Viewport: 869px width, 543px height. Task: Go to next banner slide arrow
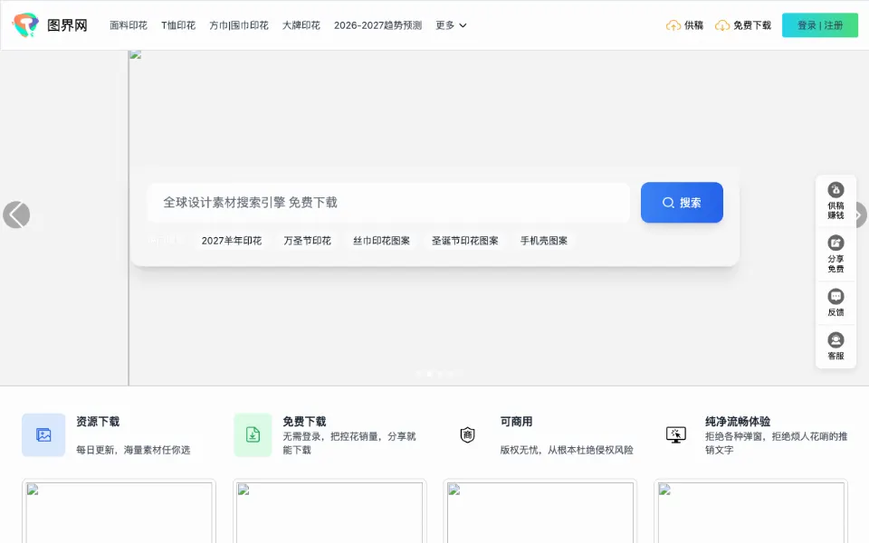(x=859, y=215)
